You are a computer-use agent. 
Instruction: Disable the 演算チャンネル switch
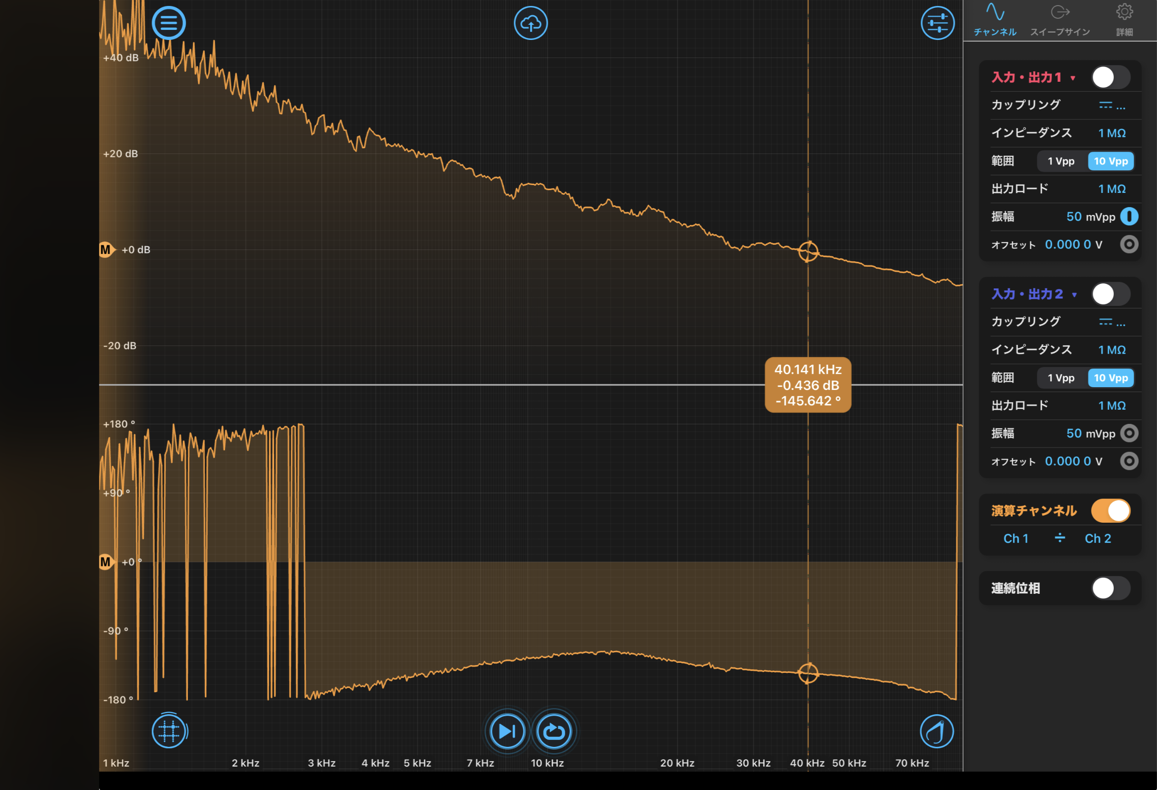1111,510
